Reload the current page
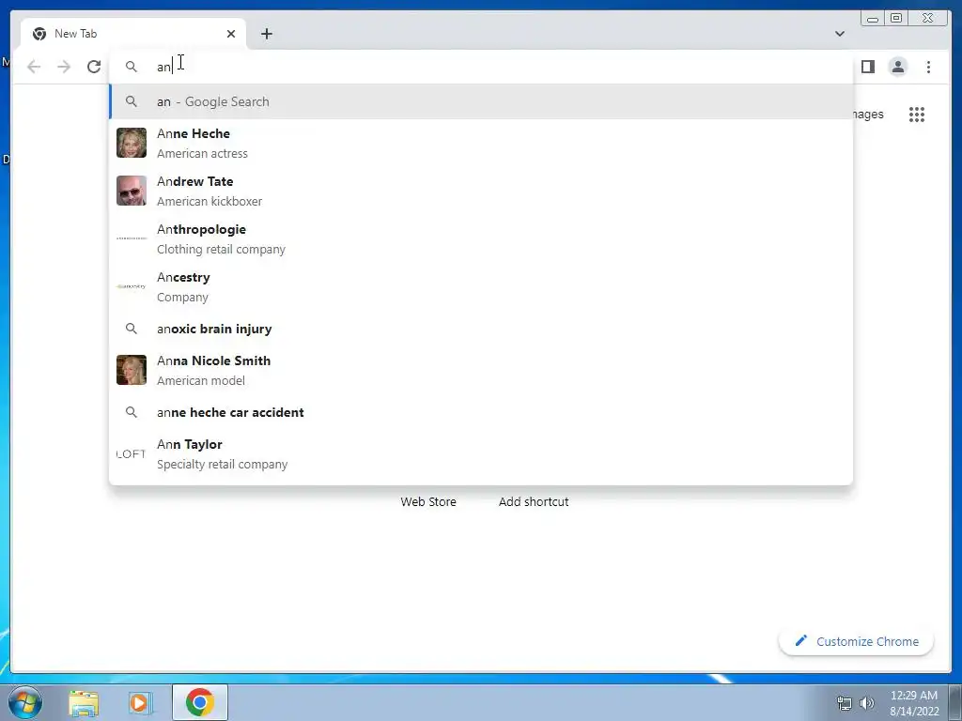Screen dimensions: 962x721 (94, 67)
